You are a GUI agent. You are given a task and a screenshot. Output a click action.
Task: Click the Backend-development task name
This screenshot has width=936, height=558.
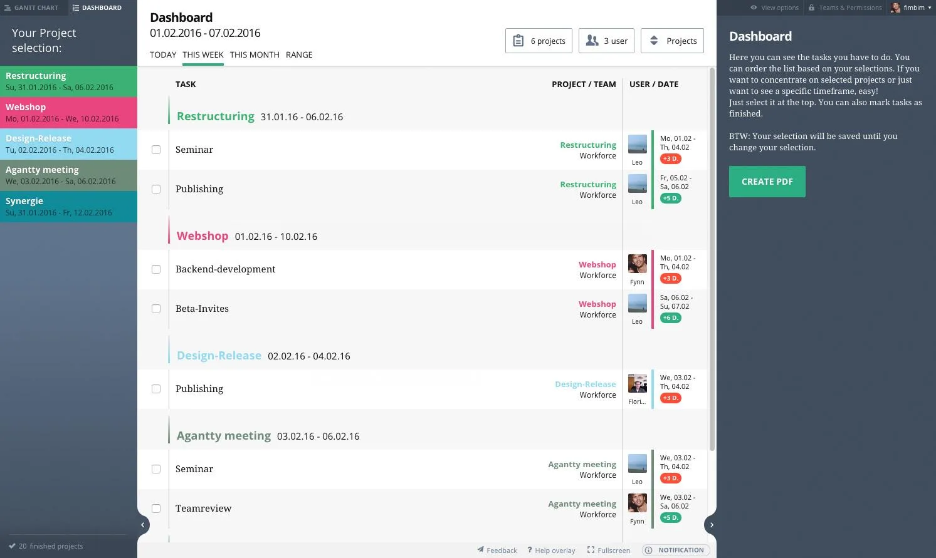[225, 269]
